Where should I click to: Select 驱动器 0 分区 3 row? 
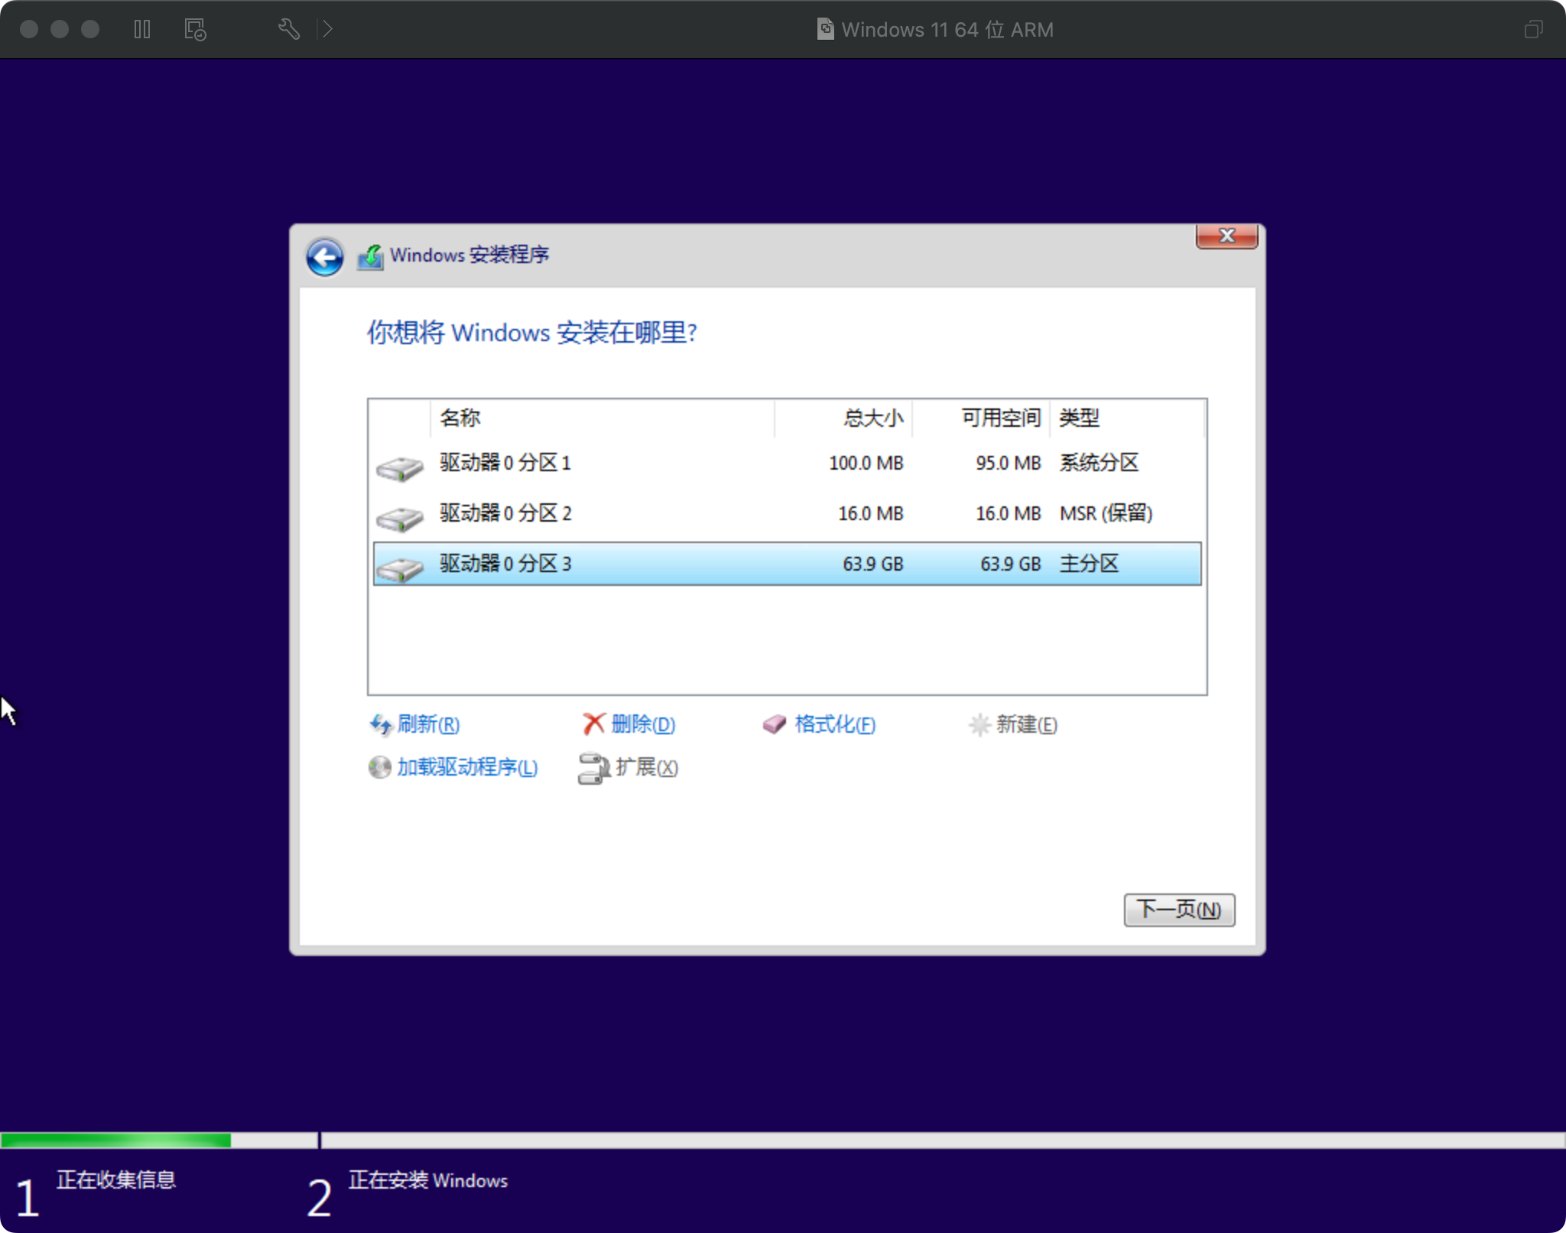(x=787, y=564)
